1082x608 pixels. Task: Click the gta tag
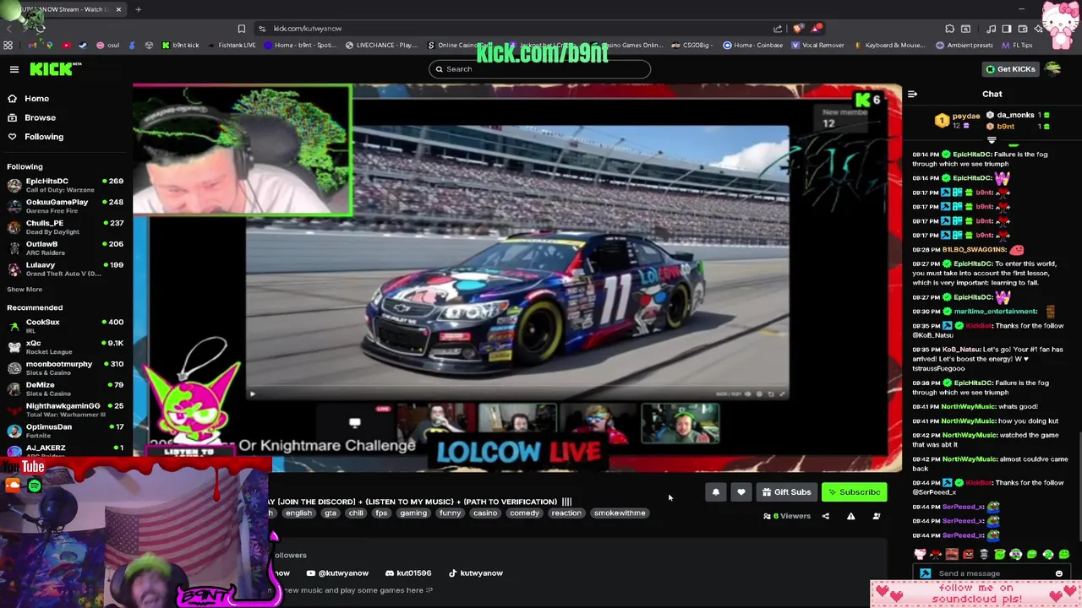[x=331, y=513]
